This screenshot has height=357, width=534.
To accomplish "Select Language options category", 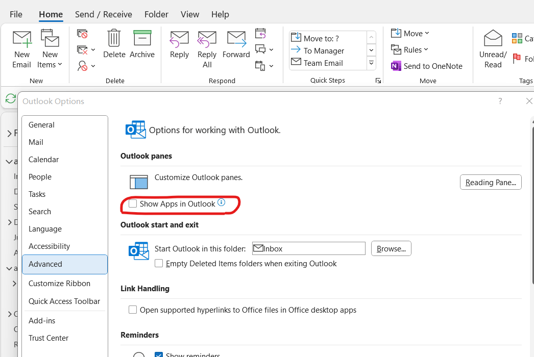I will (x=65, y=229).
